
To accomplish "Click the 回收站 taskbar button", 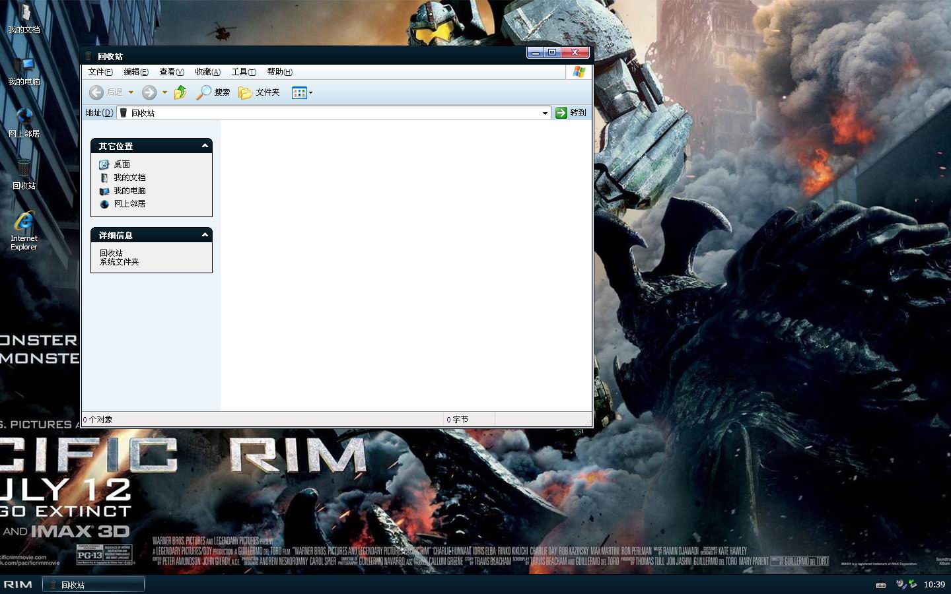I will click(94, 585).
